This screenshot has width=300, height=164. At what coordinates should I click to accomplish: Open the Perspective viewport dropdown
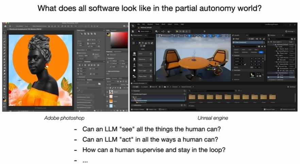click(x=166, y=36)
